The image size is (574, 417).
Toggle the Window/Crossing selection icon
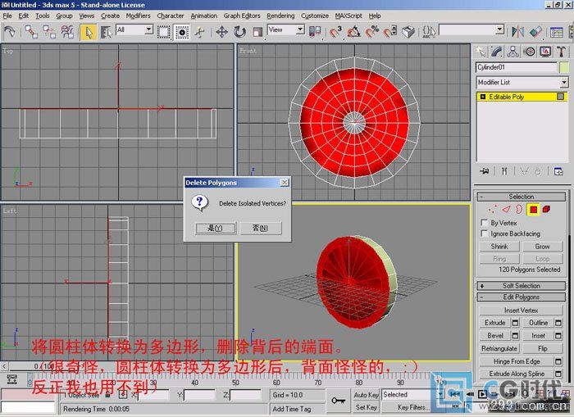[182, 32]
